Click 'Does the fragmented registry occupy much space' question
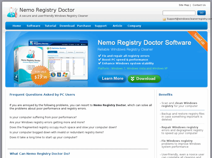This screenshot has width=212, height=158. pos(63,127)
